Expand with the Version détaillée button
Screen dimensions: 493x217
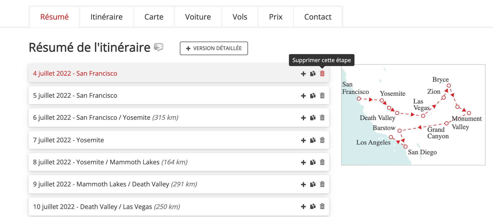(214, 48)
